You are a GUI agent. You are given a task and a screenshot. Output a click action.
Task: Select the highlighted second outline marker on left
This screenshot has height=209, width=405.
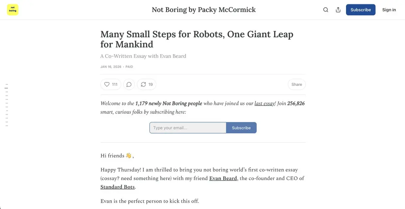click(x=6, y=88)
